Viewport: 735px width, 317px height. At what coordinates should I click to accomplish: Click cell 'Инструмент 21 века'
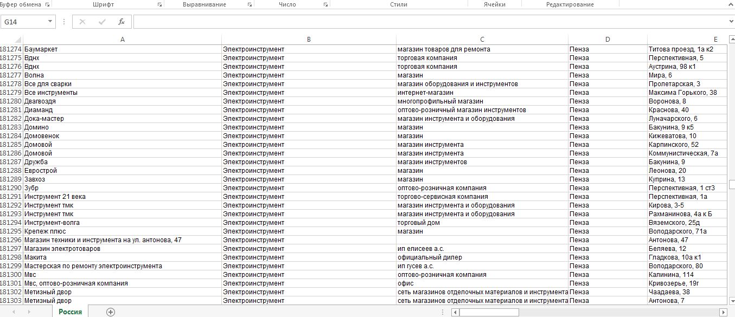point(122,197)
